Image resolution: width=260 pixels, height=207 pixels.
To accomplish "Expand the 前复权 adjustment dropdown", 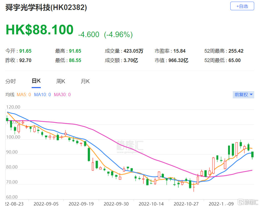I will (x=243, y=94).
